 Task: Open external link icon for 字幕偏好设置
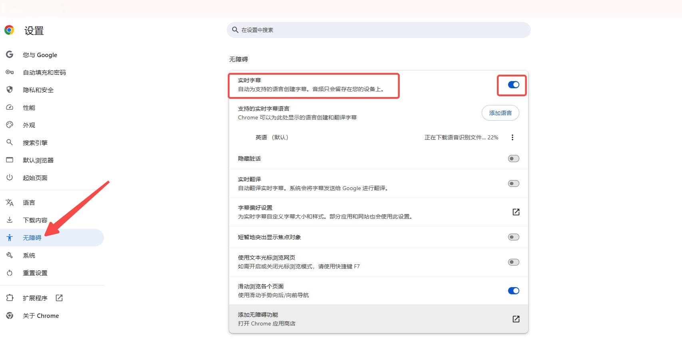click(516, 212)
